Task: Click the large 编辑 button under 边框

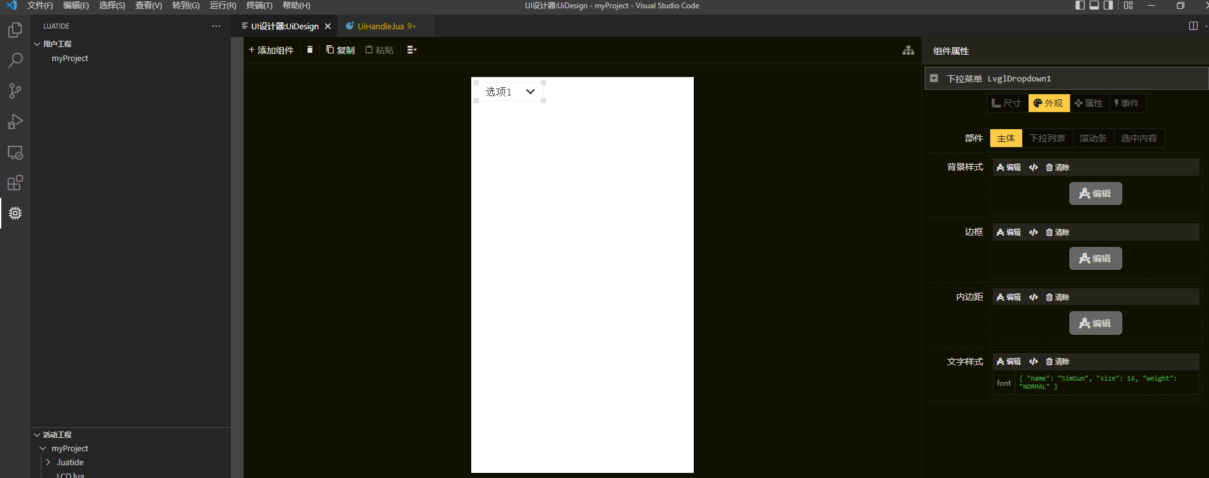Action: tap(1095, 258)
